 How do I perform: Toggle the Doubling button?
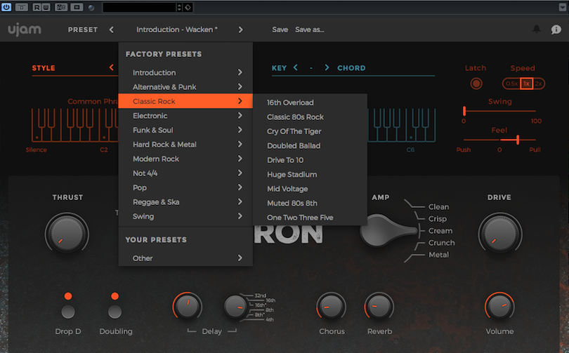tap(115, 312)
